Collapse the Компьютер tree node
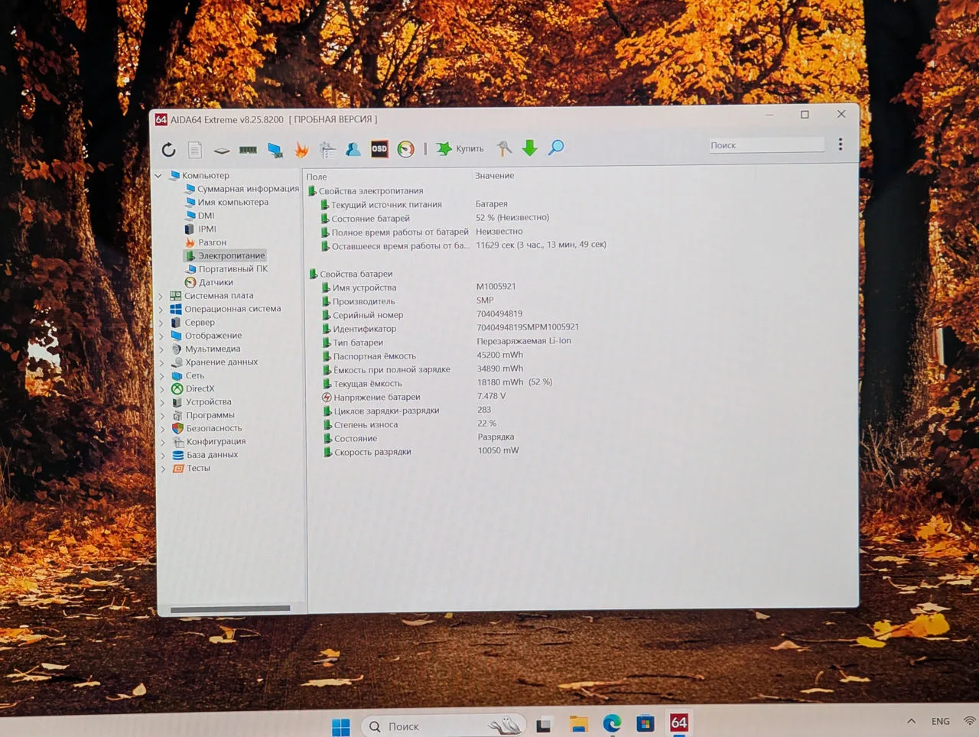The width and height of the screenshot is (979, 737). (x=159, y=176)
